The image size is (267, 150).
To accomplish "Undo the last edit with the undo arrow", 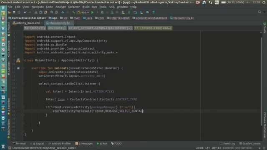I will 25,12.
